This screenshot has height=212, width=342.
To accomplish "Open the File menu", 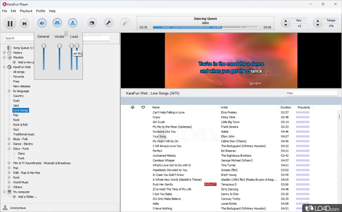I will point(5,11).
